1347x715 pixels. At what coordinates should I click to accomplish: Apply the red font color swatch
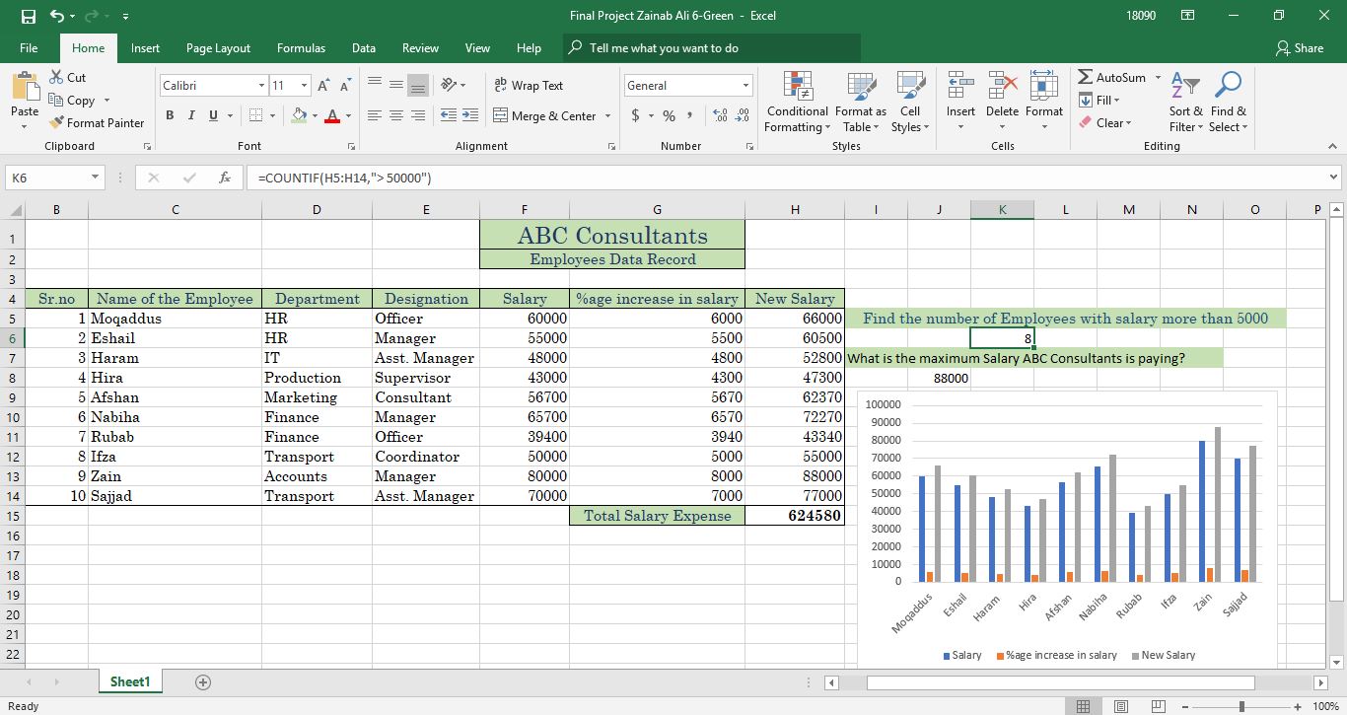point(334,115)
